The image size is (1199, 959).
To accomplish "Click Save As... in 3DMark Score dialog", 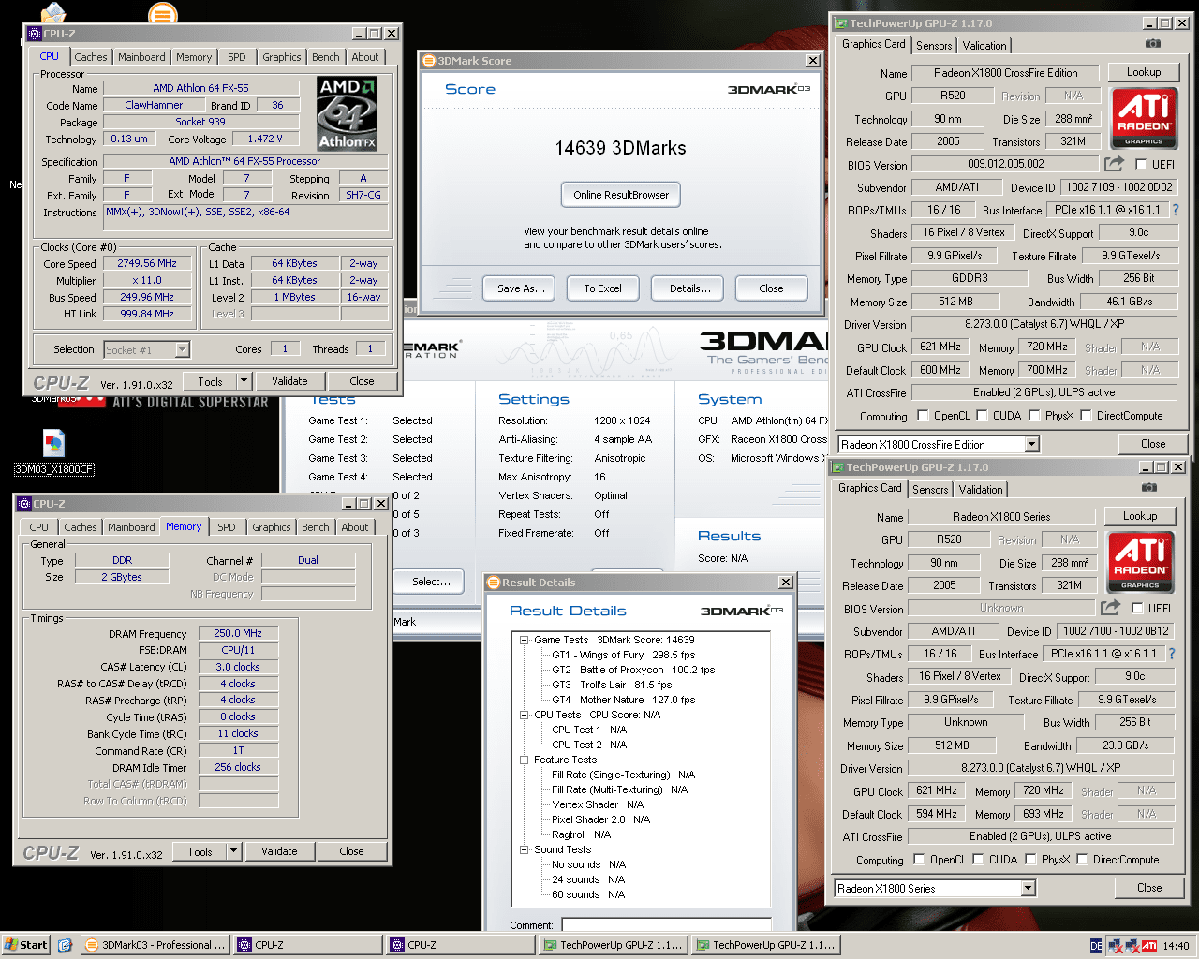I will click(x=521, y=288).
